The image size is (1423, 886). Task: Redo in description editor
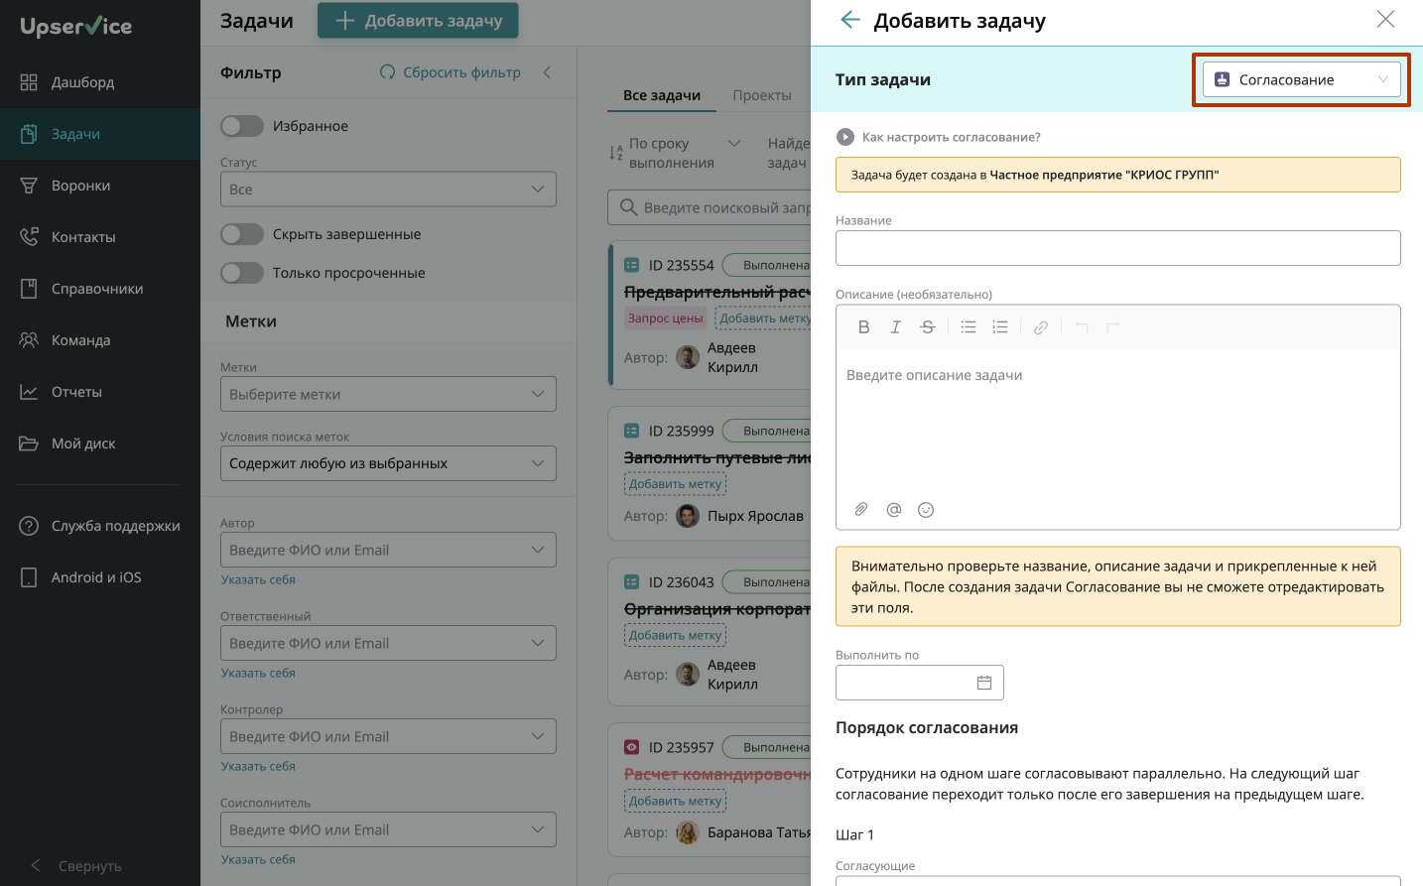coord(1113,327)
